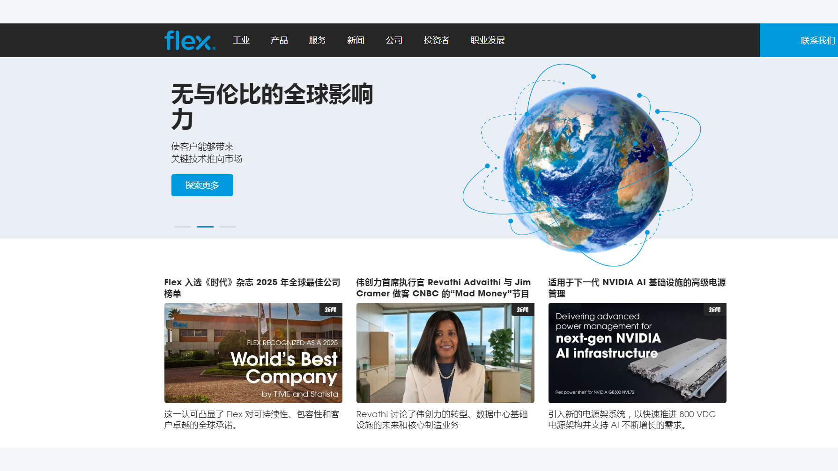Open the 服务 navigation menu
This screenshot has width=838, height=471.
tap(317, 40)
